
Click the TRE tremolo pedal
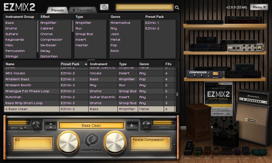tap(259, 152)
